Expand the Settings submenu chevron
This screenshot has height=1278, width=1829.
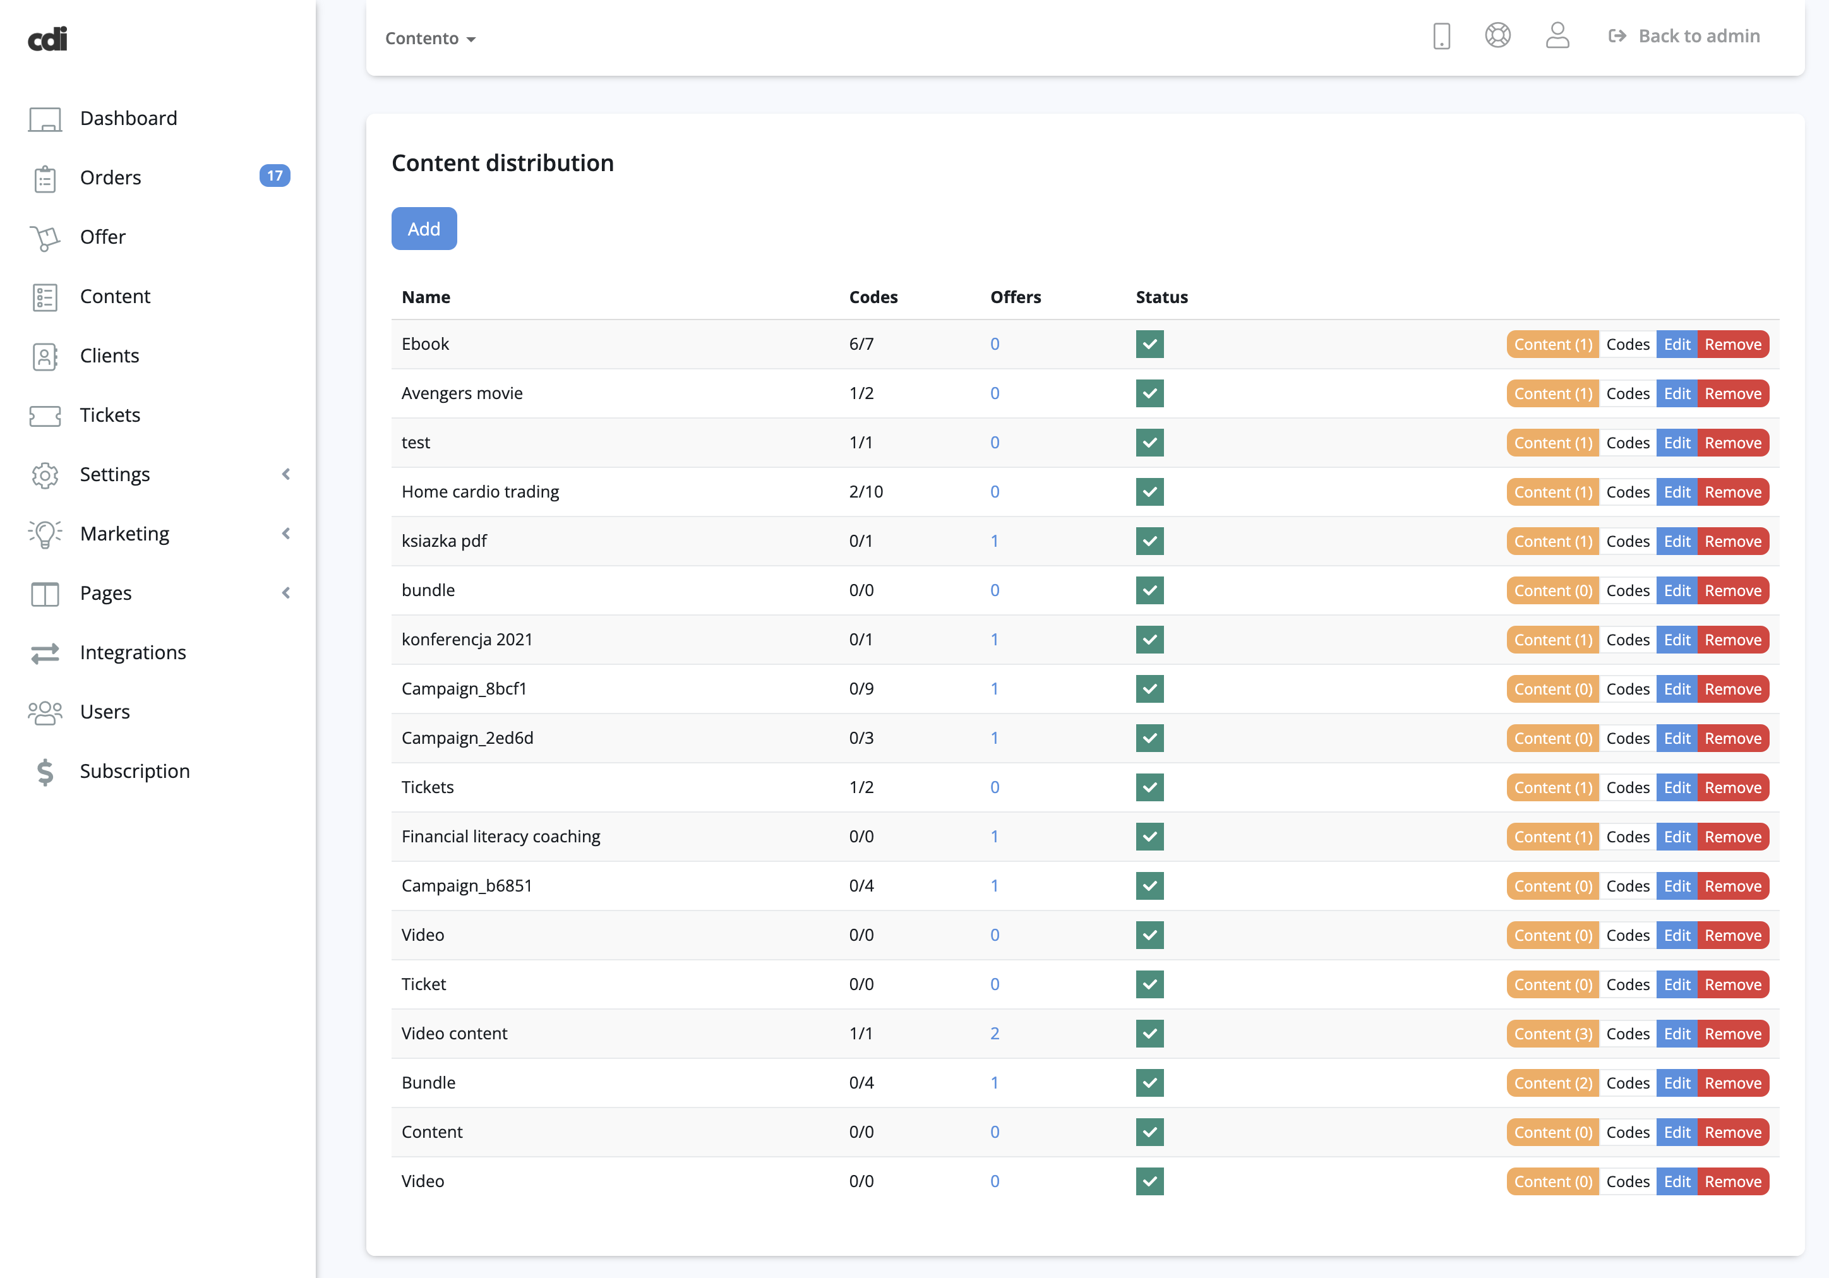[x=286, y=475]
